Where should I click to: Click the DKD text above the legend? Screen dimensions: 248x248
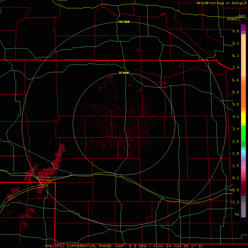click(242, 16)
